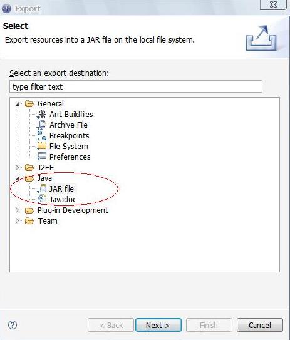The height and width of the screenshot is (340, 290).
Task: Open help via the question mark icon
Action: 13,325
